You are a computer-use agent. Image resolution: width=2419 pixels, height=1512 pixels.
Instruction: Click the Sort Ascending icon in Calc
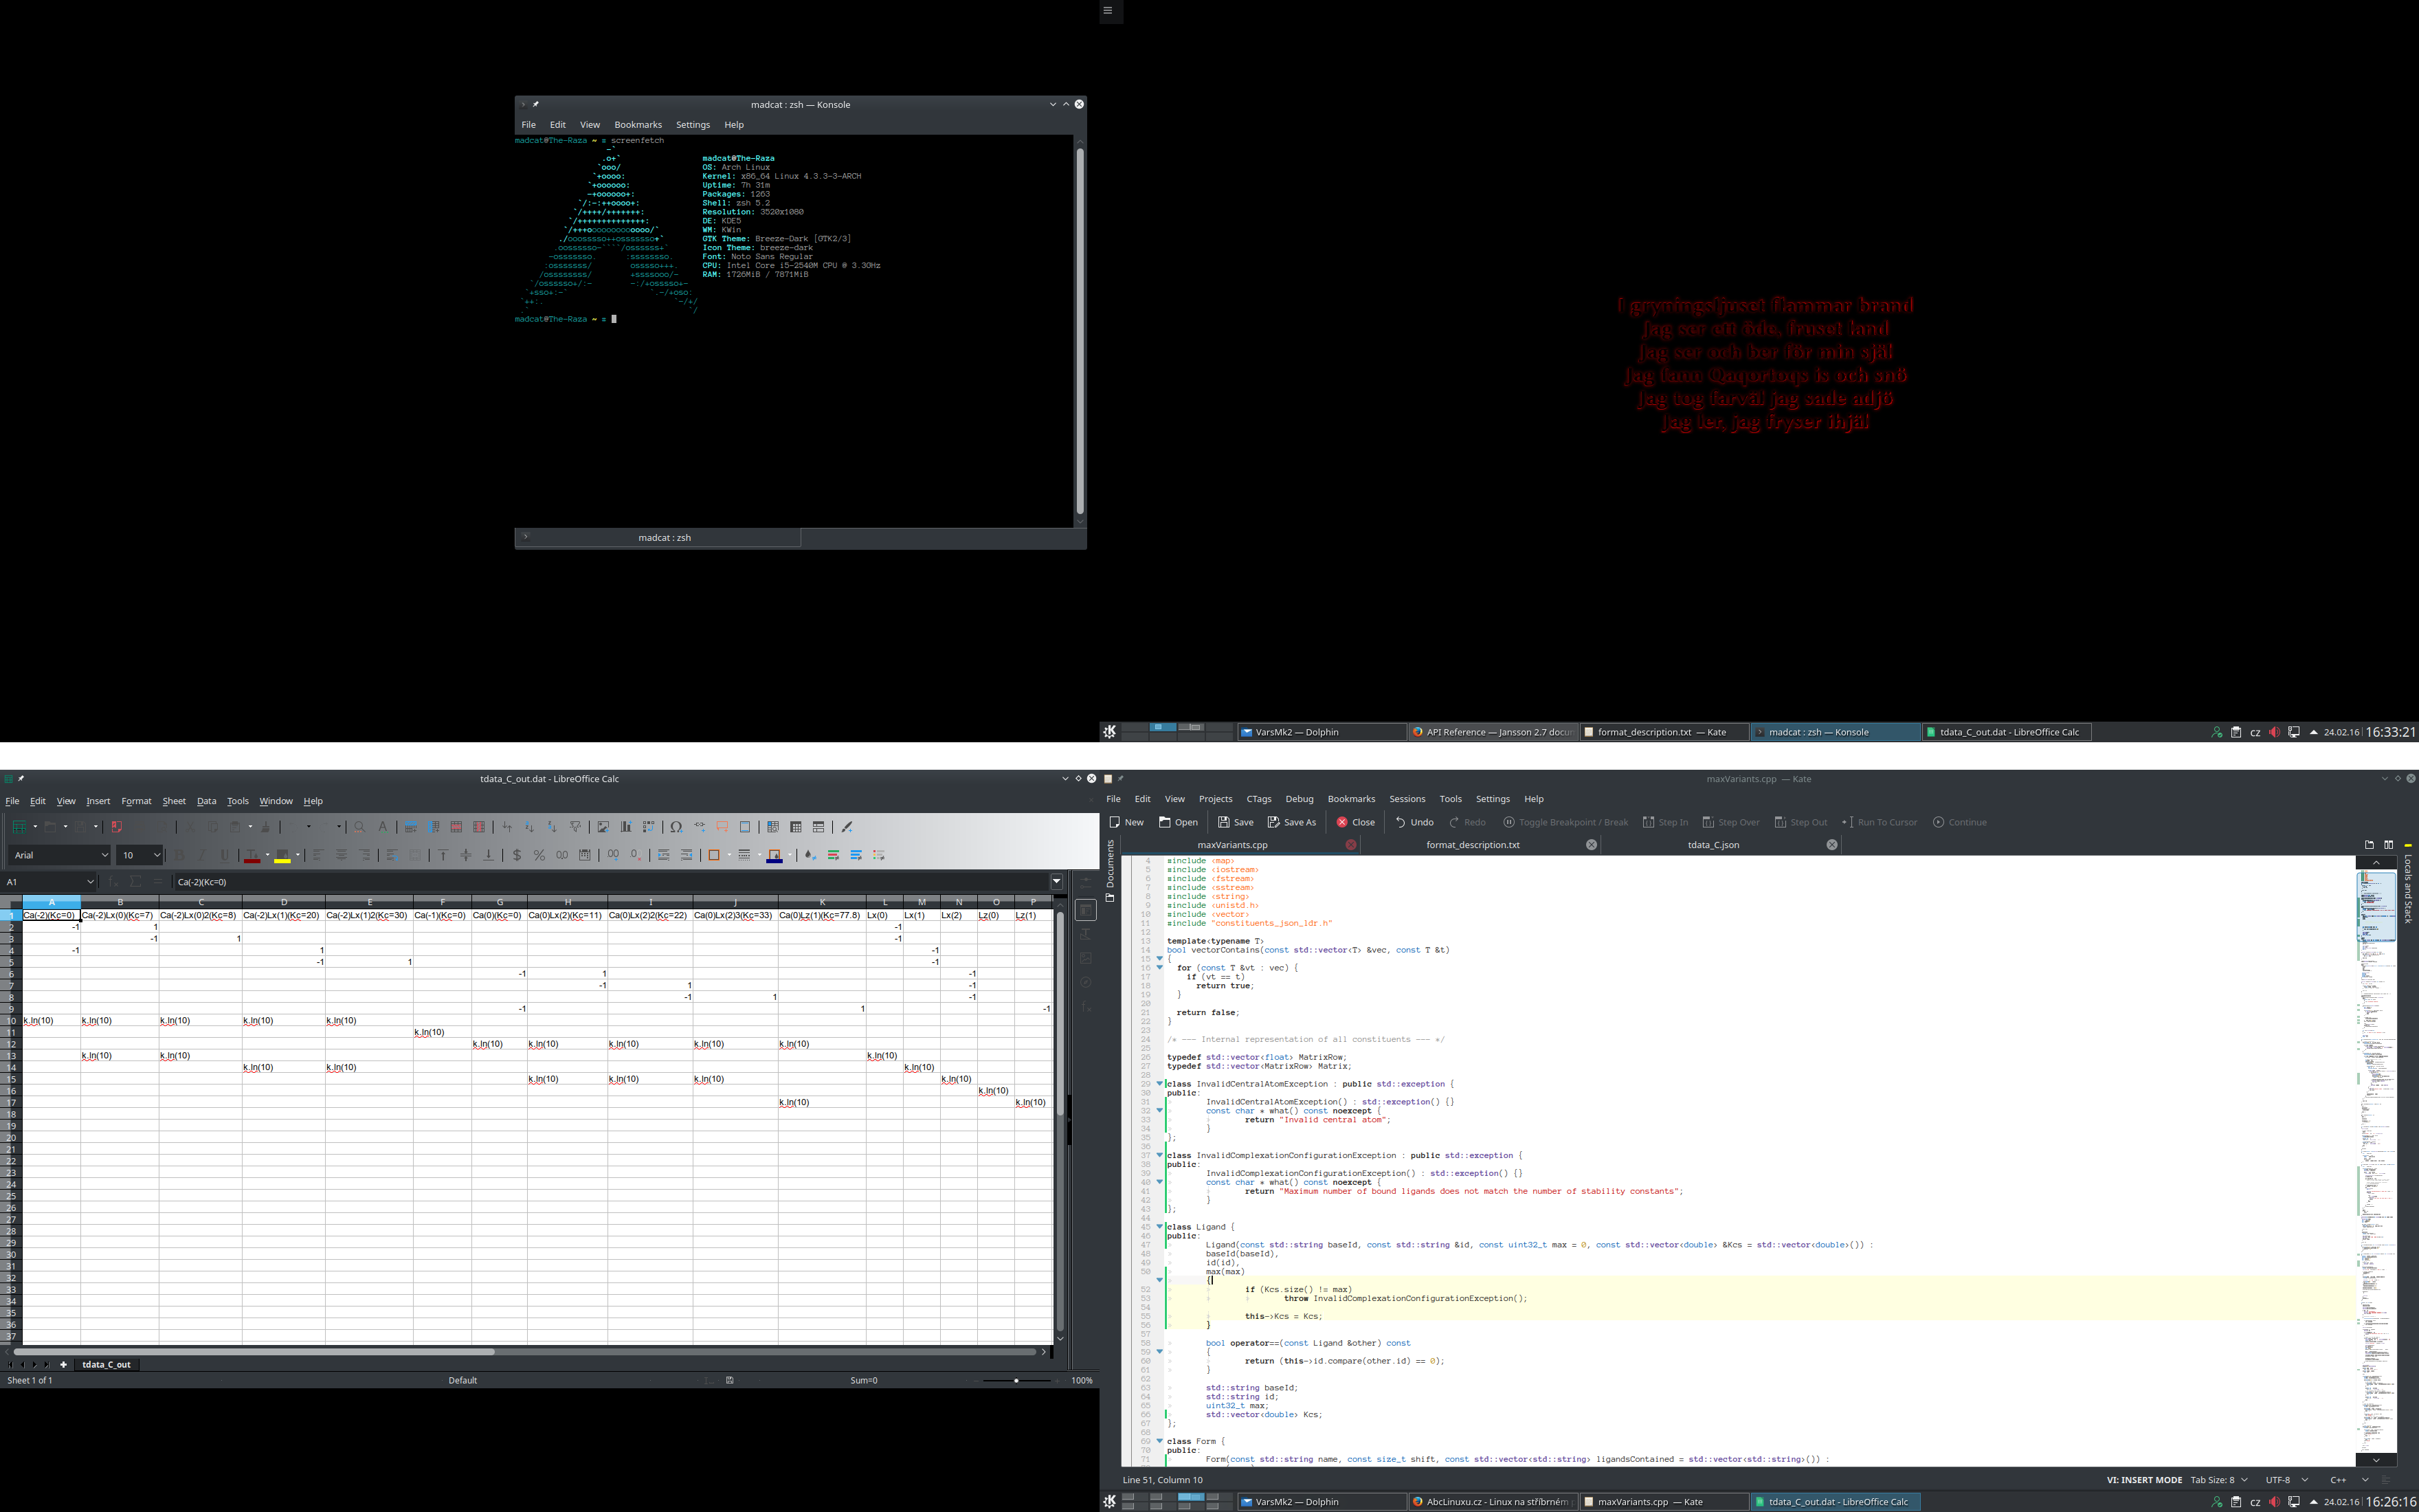(x=528, y=827)
